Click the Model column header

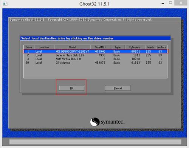point(72,47)
